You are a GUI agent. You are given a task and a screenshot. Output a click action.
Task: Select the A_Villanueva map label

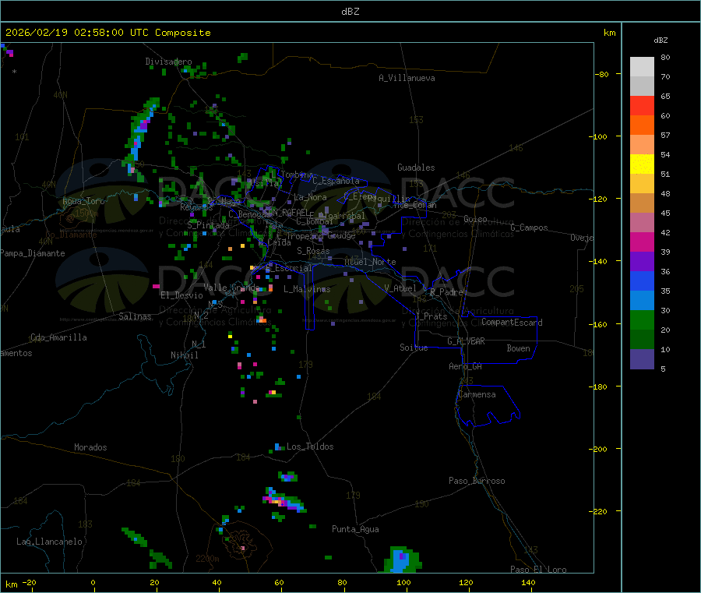tap(407, 78)
